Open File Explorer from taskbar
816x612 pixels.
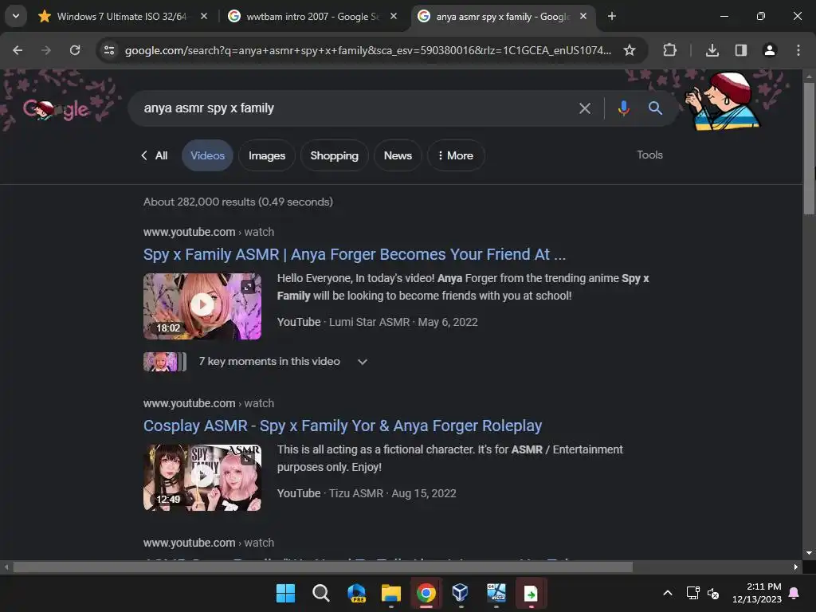coord(390,593)
